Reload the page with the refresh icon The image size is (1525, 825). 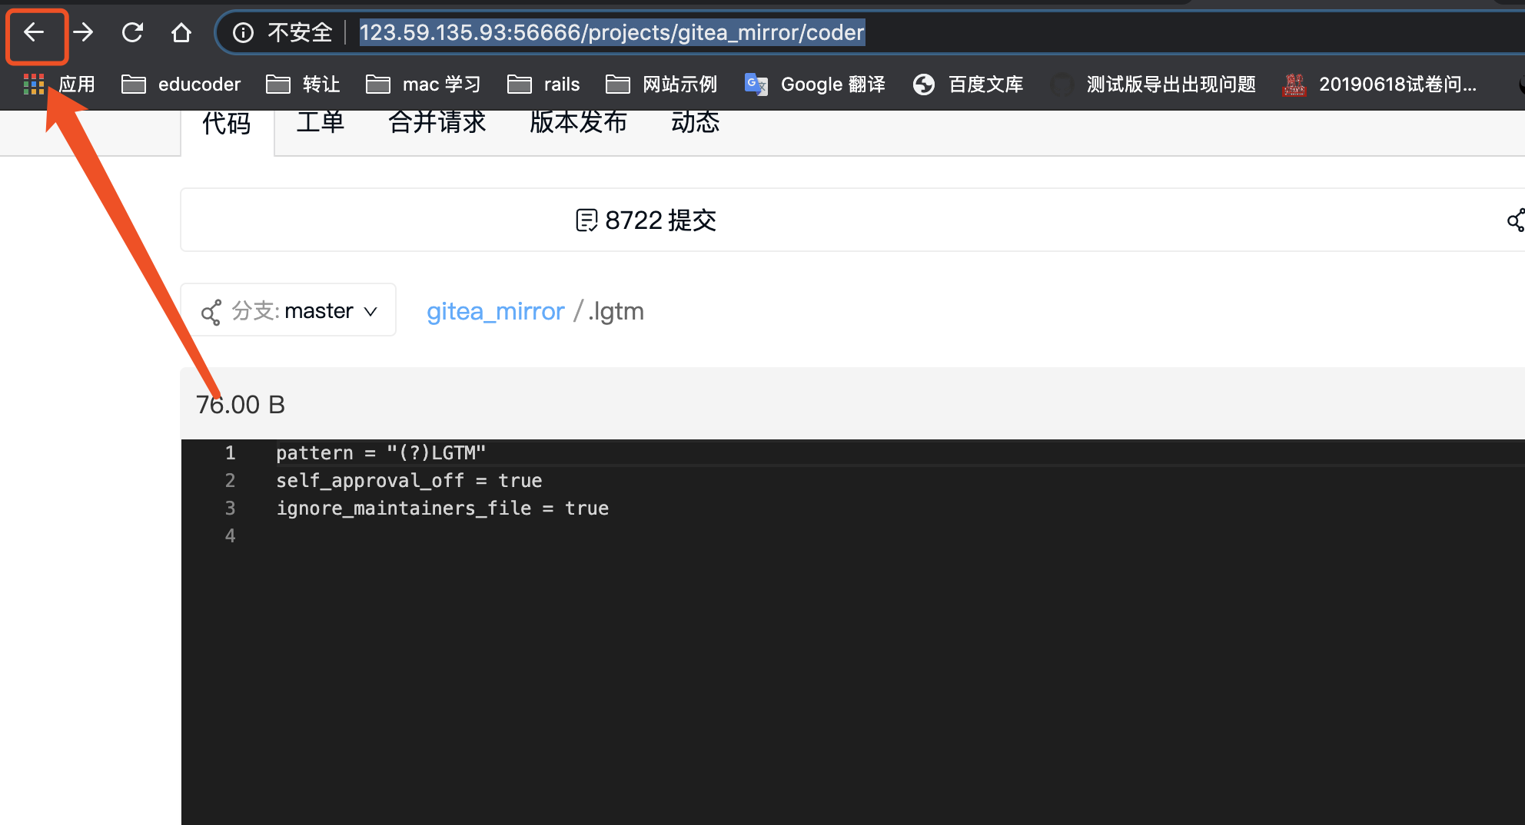(132, 32)
